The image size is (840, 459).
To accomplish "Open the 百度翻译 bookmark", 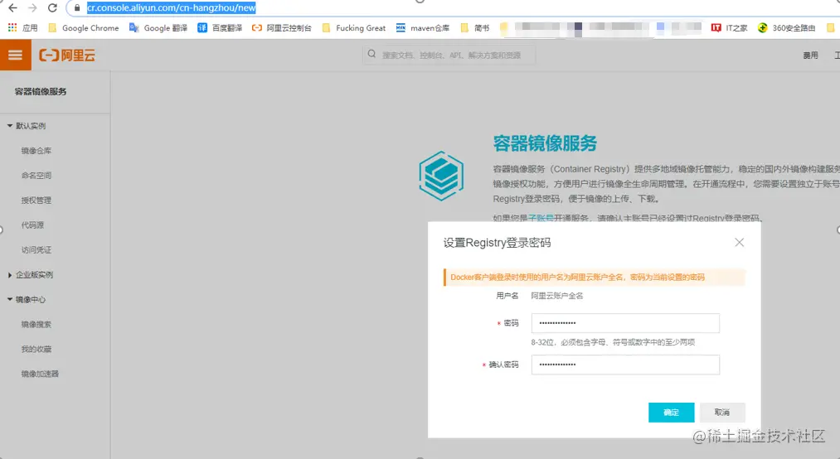I will 220,28.
